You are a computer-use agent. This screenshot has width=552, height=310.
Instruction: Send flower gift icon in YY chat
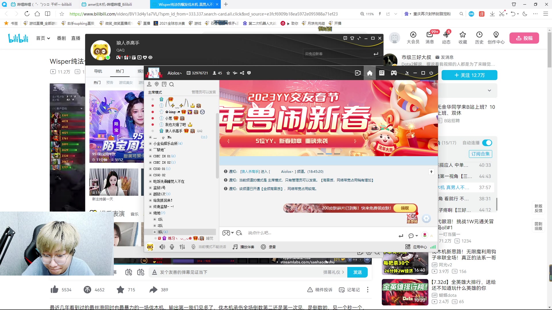(425, 235)
